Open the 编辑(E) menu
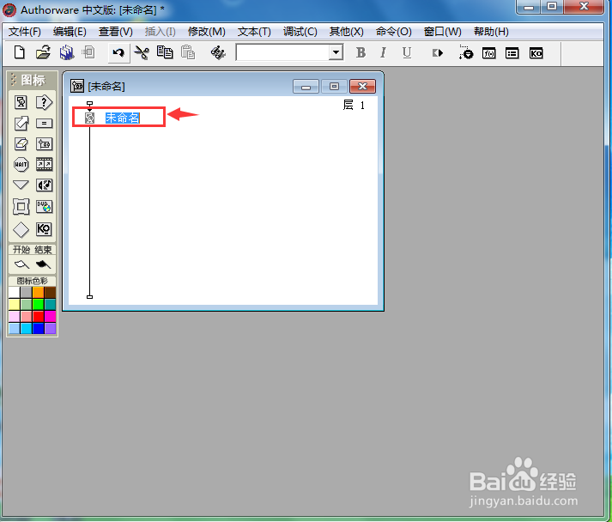Screen dimensions: 612x522 70,32
